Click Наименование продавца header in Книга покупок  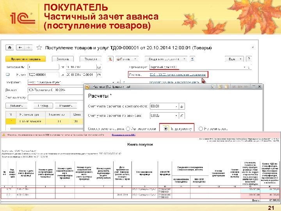tap(145, 173)
